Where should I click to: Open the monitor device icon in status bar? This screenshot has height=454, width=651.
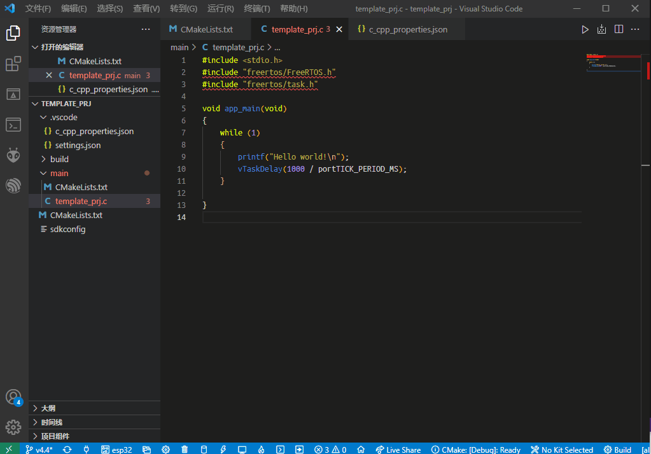pyautogui.click(x=242, y=450)
